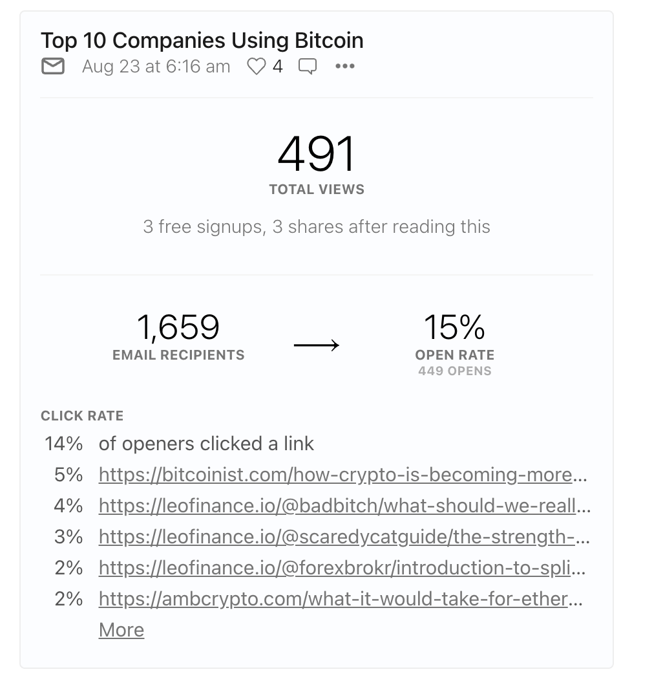Click the 491 total views number
Screen dimensions: 663x696
point(317,154)
